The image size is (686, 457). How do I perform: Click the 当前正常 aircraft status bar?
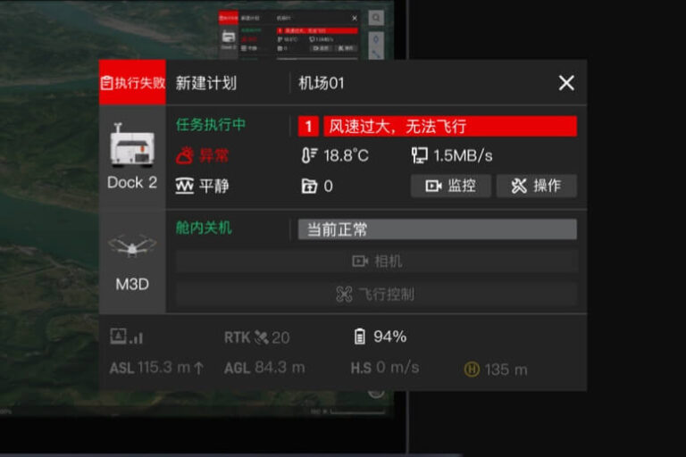(x=437, y=229)
